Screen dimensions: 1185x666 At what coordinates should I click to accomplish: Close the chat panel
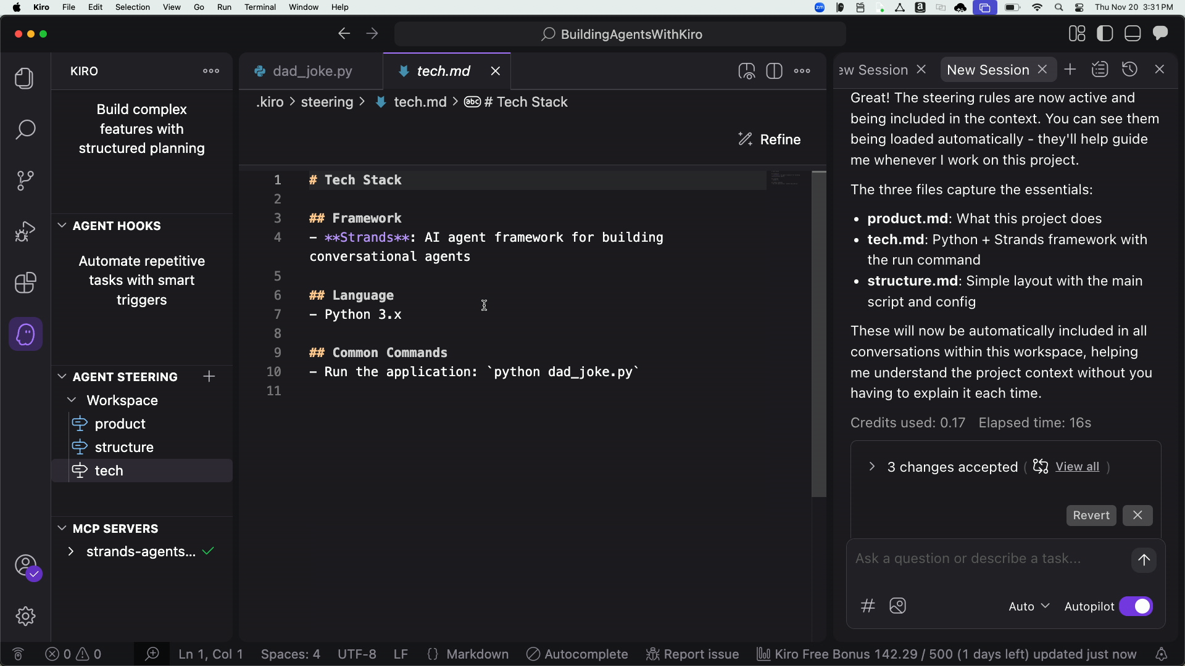[x=1160, y=70]
